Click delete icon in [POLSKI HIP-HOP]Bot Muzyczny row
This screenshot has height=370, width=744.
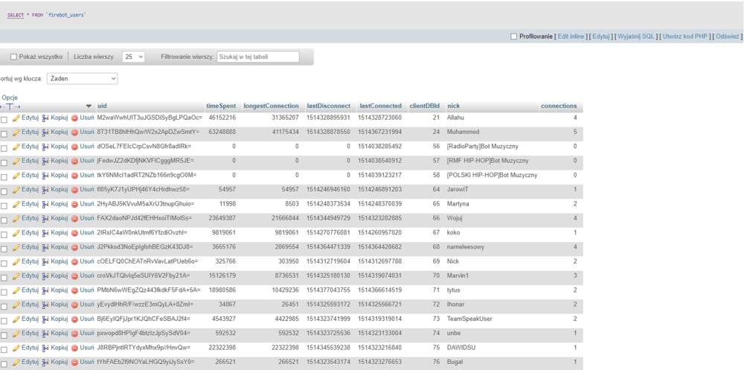(74, 175)
